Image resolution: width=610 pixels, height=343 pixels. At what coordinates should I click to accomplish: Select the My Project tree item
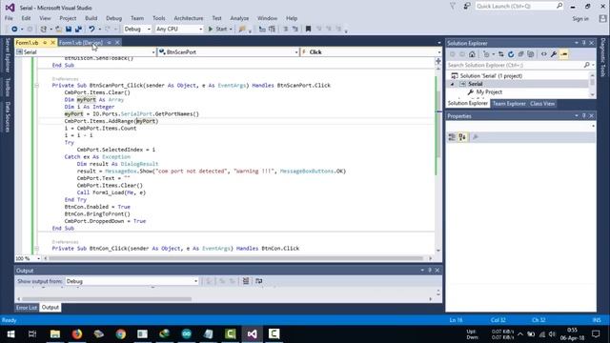pyautogui.click(x=489, y=92)
